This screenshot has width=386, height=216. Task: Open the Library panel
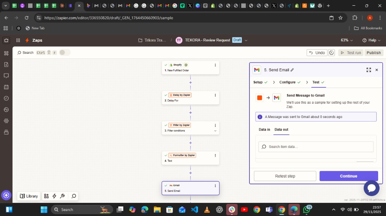point(29,196)
